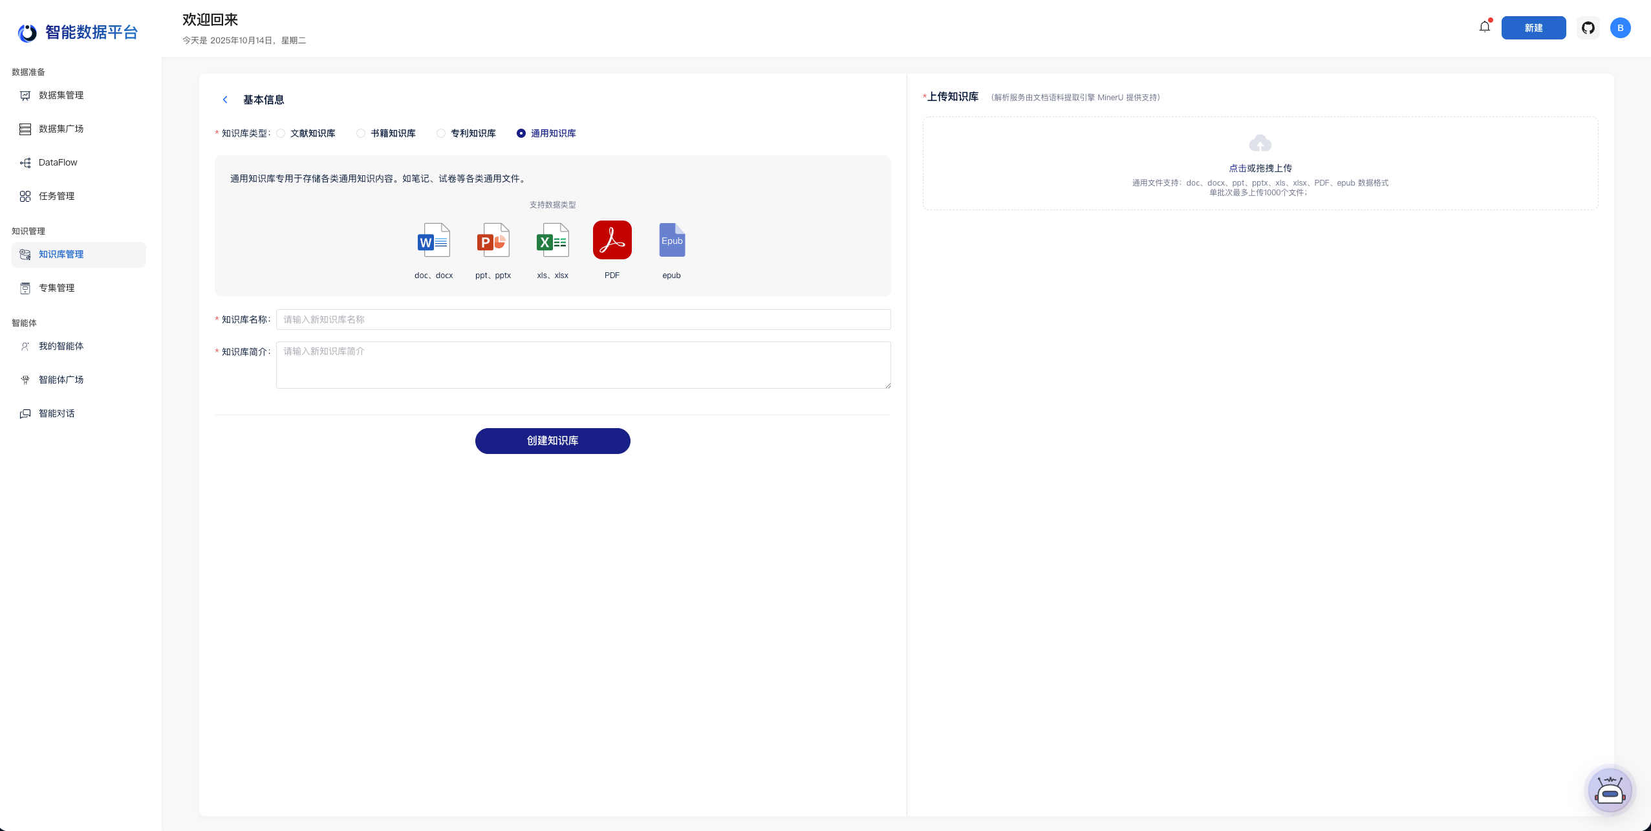The image size is (1651, 831).
Task: Click the Word doc file icon
Action: point(433,241)
